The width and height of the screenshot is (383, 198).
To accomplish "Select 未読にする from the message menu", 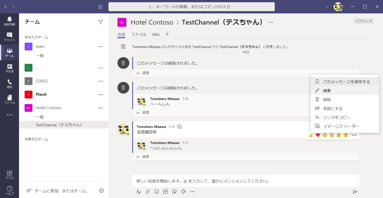I will point(345,108).
